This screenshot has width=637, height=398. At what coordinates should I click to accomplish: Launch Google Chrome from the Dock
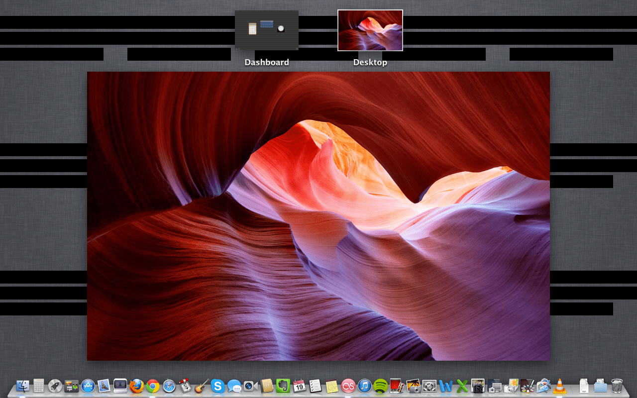(152, 386)
